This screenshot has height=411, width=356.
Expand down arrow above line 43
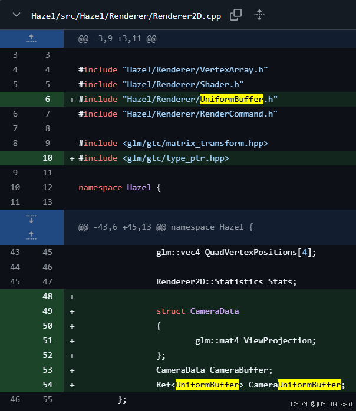[x=31, y=220]
